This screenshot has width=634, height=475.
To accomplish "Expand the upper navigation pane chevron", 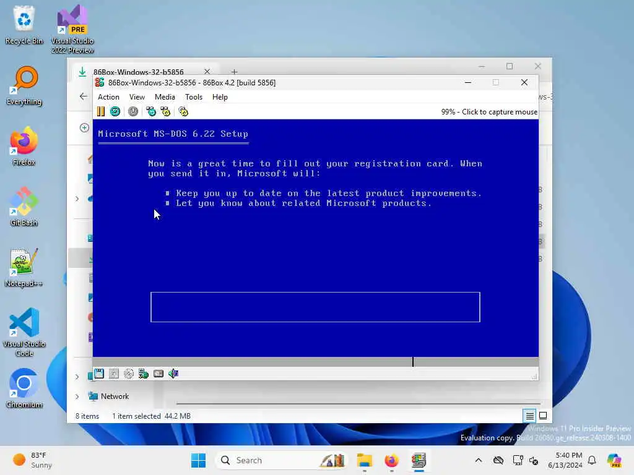I will point(77,199).
